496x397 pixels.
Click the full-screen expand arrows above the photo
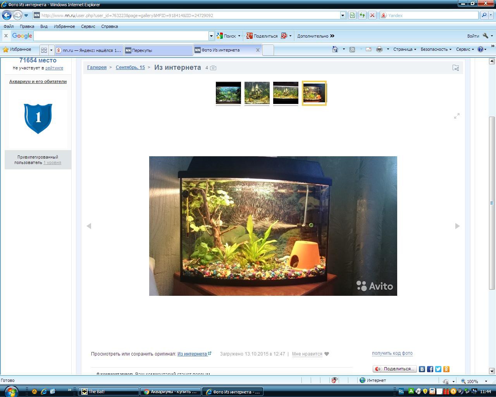click(457, 116)
